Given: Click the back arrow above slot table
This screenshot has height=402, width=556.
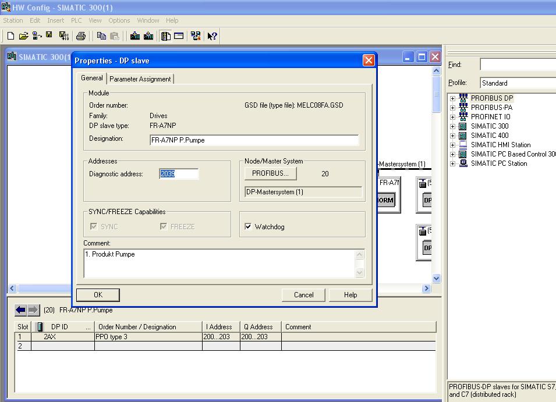Looking at the screenshot, I should coord(21,310).
